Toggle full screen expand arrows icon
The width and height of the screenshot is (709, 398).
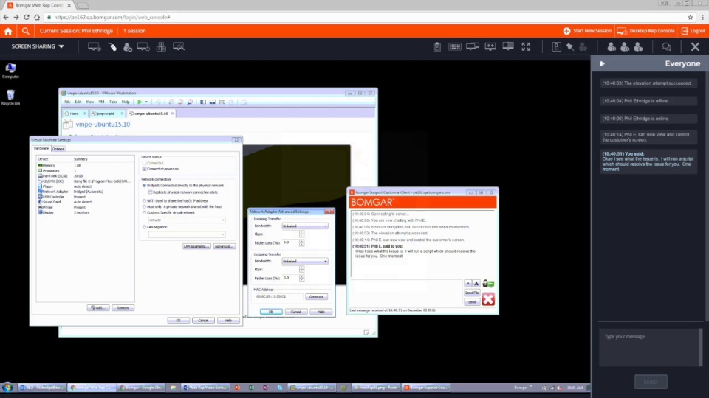526,47
